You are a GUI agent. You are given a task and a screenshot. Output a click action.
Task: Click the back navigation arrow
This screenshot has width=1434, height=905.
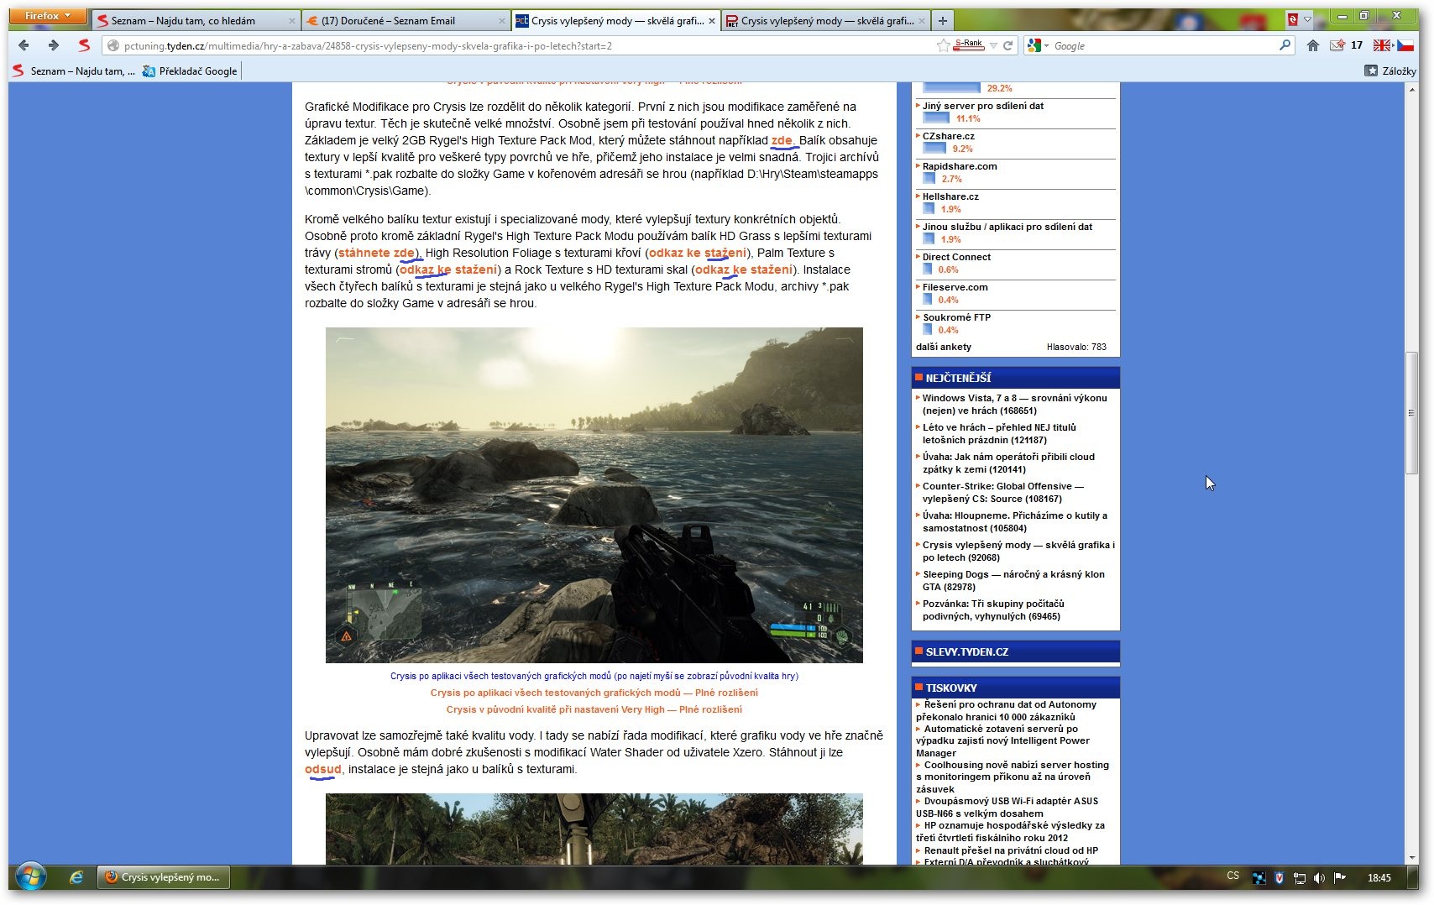[24, 45]
